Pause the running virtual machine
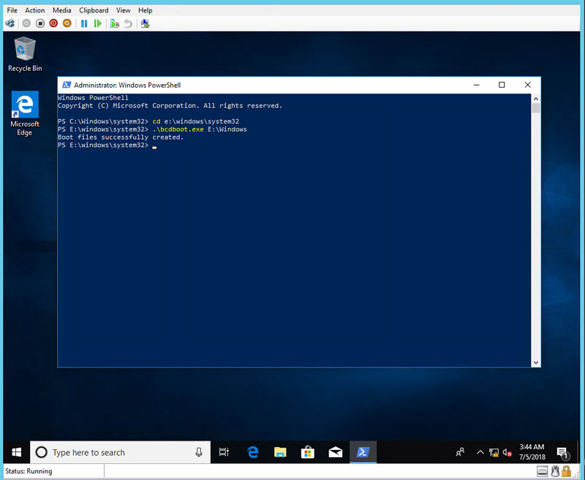Viewport: 585px width, 480px height. coord(84,23)
